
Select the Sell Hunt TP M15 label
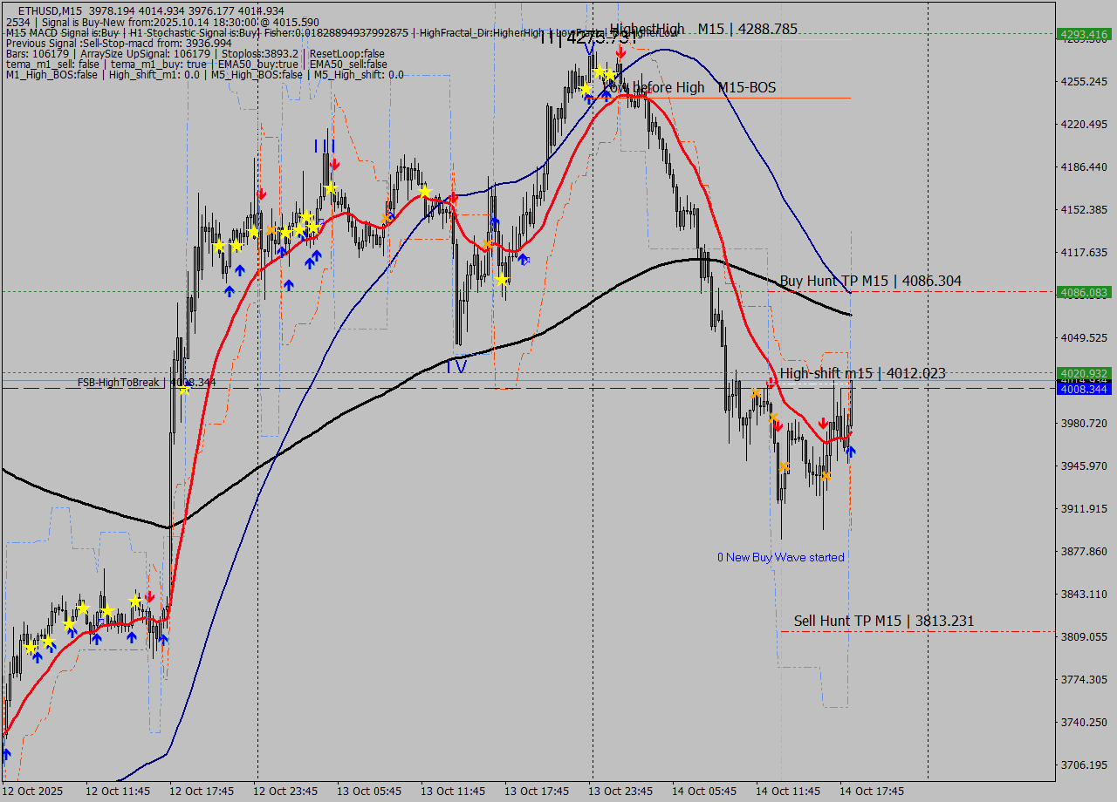click(x=883, y=621)
